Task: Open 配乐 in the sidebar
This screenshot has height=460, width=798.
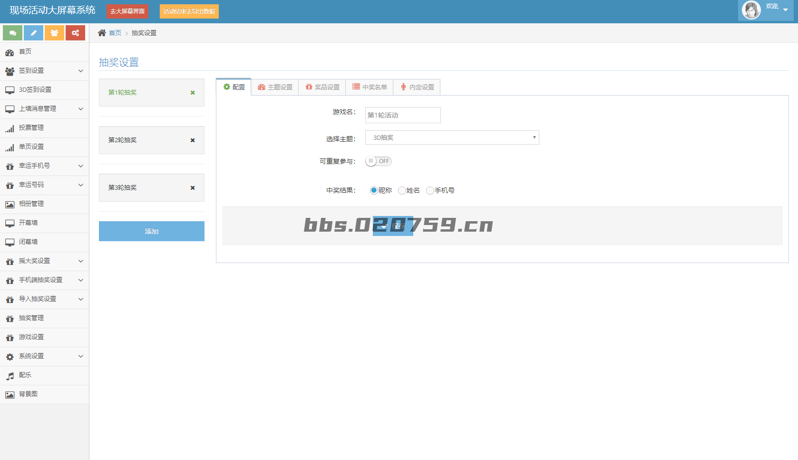Action: click(25, 375)
